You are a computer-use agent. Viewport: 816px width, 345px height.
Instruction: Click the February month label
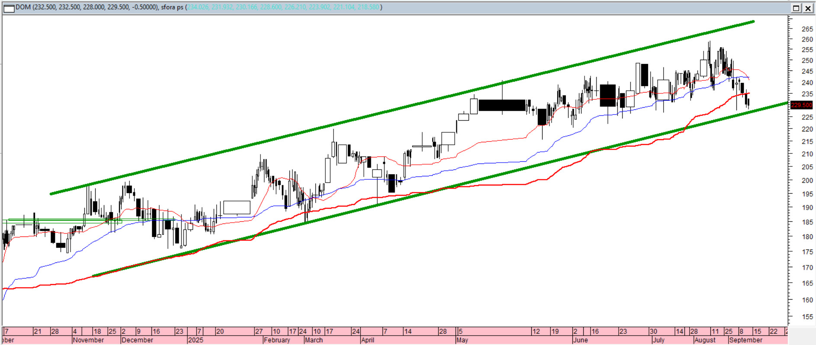[276, 340]
